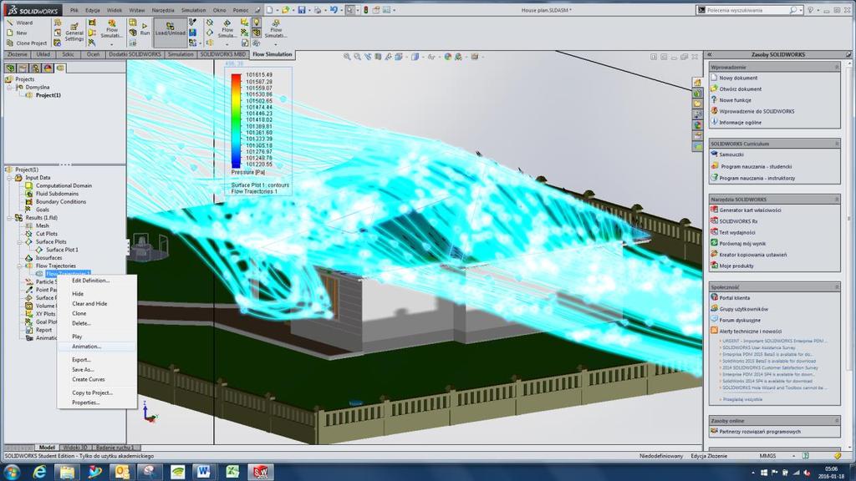Collapse the Flow Trajectories node
This screenshot has height=481, width=856.
tap(20, 266)
